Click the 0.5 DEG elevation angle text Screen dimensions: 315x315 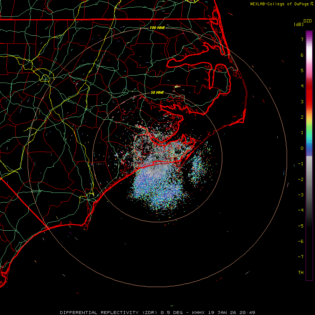point(172,313)
